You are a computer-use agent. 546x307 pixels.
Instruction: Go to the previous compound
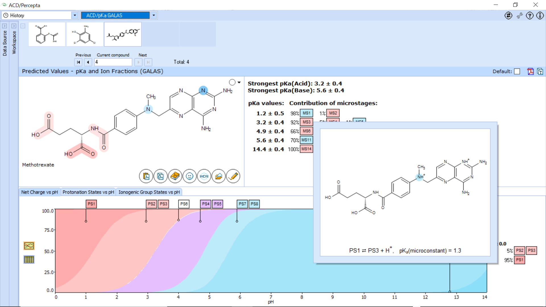pos(88,62)
